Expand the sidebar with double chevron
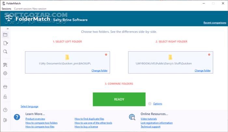 coord(7,29)
